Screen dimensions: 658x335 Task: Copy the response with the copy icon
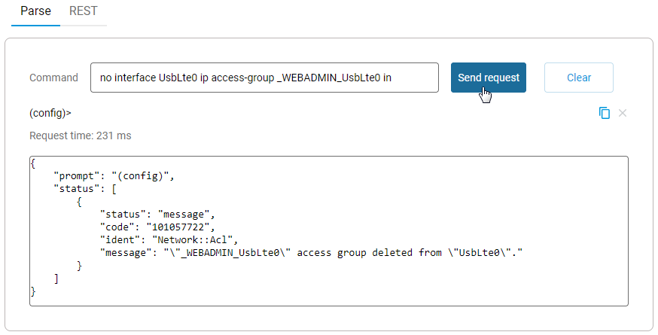(x=604, y=113)
